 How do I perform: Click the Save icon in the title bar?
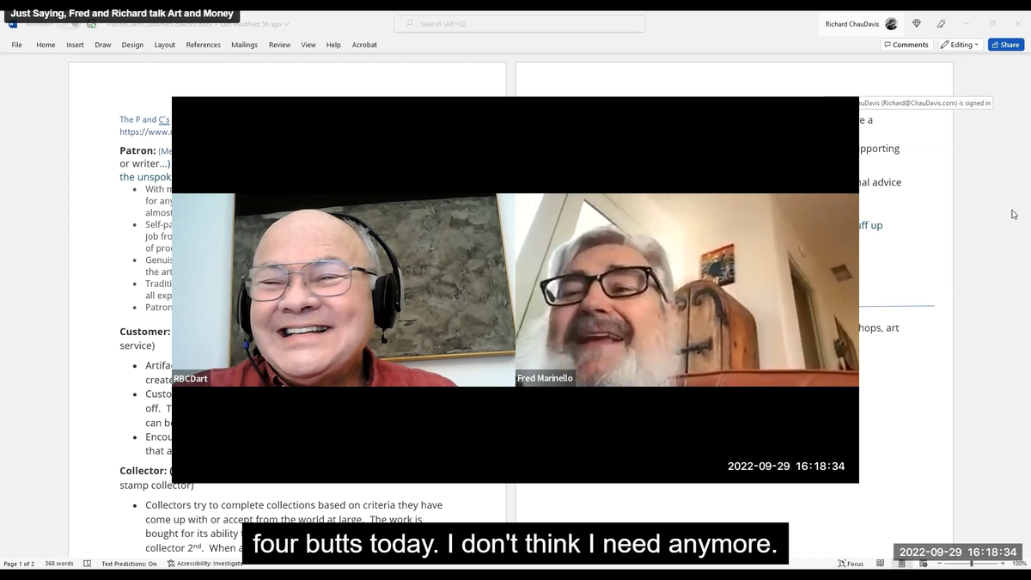pyautogui.click(x=91, y=25)
